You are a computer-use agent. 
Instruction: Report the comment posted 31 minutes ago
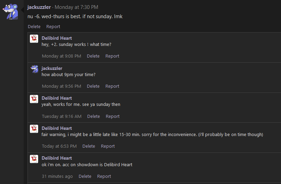click(104, 176)
